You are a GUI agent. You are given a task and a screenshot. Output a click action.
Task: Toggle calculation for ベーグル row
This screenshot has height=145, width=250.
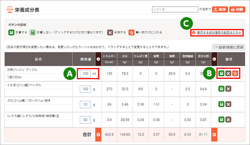[221, 89]
